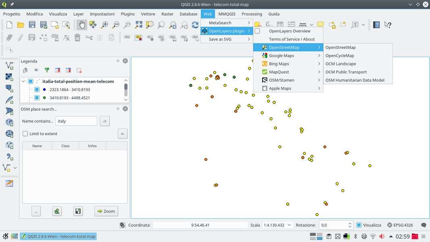The width and height of the screenshot is (430, 242).
Task: Click the Filter Legend funnel icon
Action: tap(47, 70)
